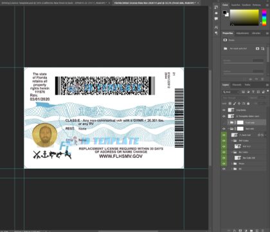Switch to the Adjustments tab
Screen dimensions: 270x232
(242, 34)
